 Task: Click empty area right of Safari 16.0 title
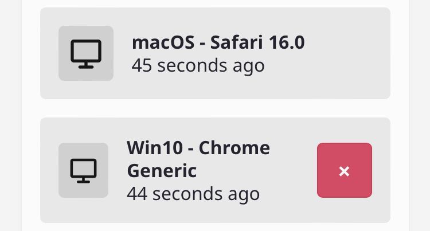click(346, 42)
